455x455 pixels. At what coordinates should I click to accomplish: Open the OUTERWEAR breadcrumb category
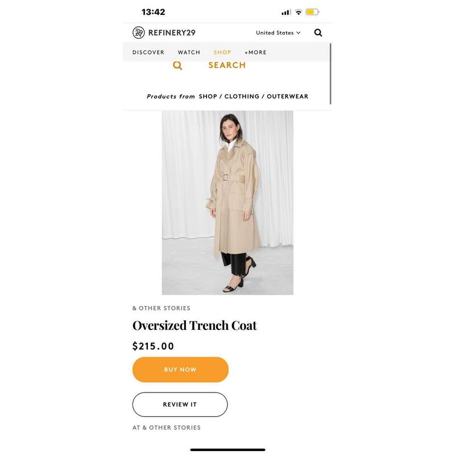(x=288, y=96)
